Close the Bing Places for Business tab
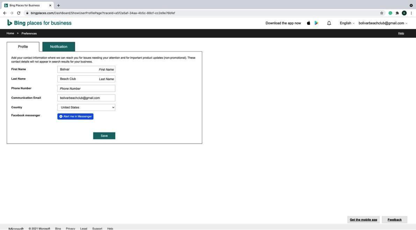This screenshot has width=416, height=230. (50, 5)
